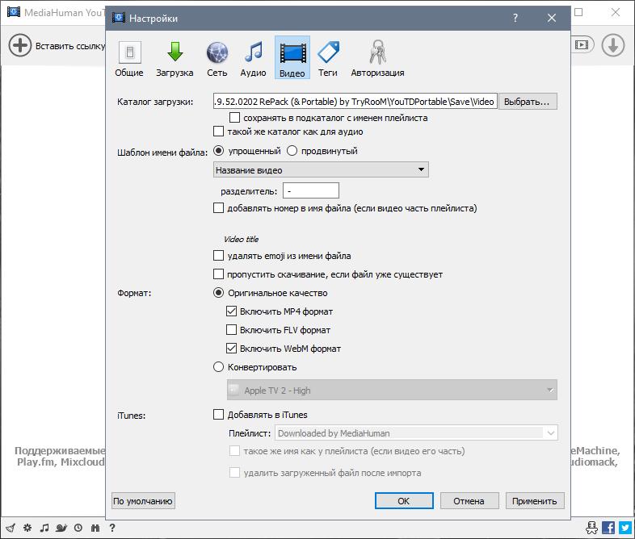Open the Теги tag tab
Viewport: 635px width, 539px height.
(x=327, y=58)
